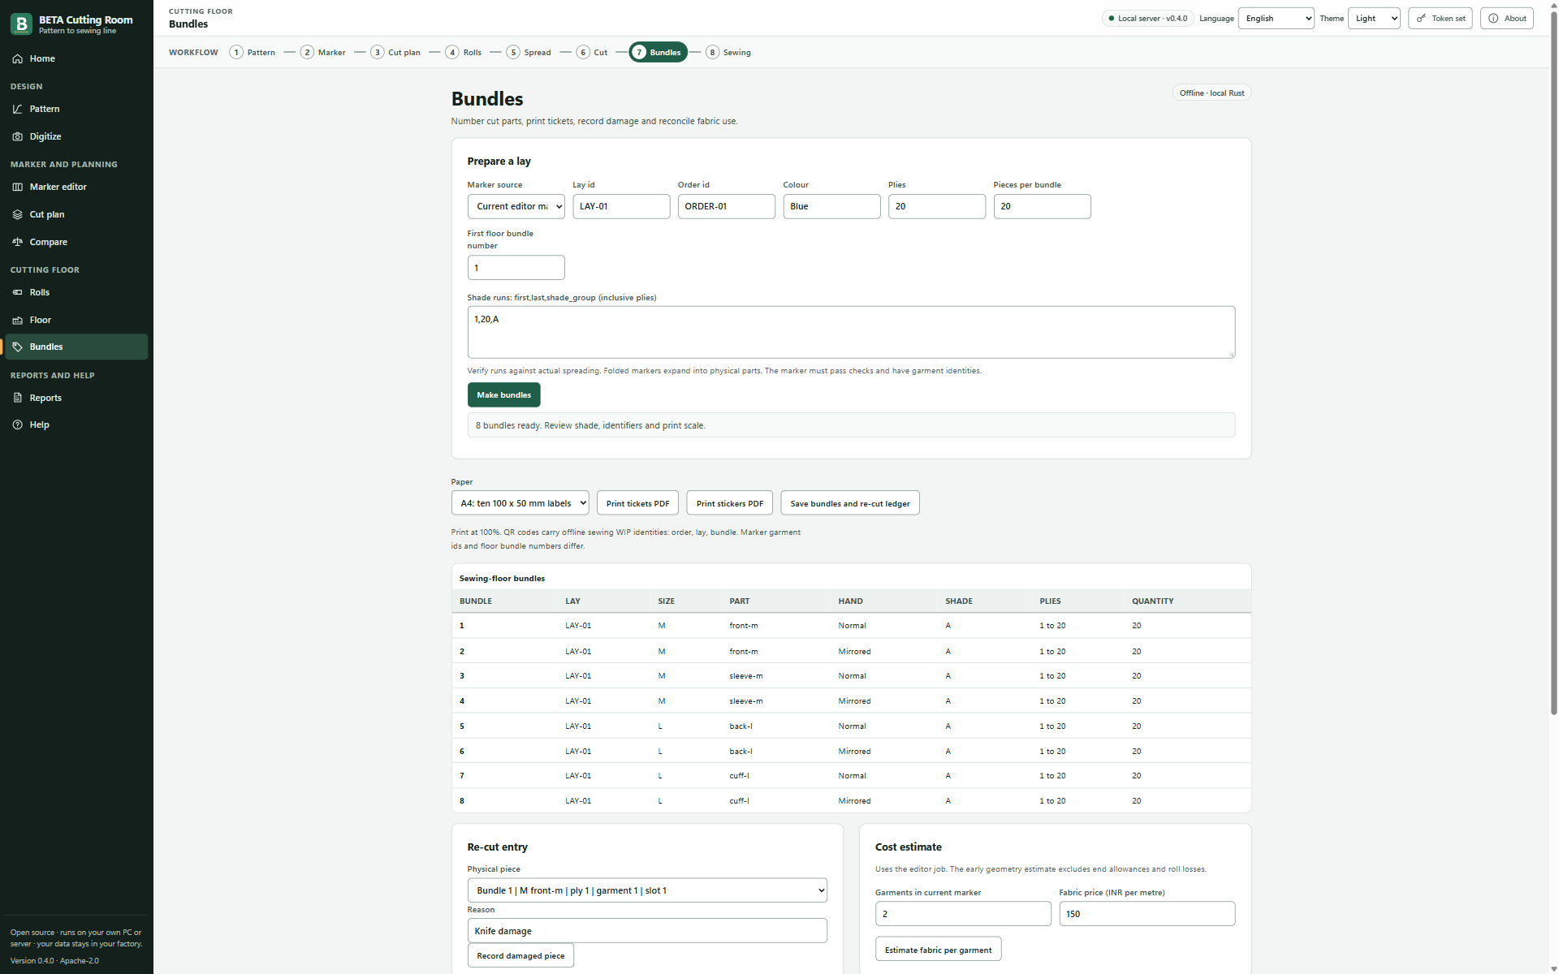Click the Lay id input field

[621, 206]
